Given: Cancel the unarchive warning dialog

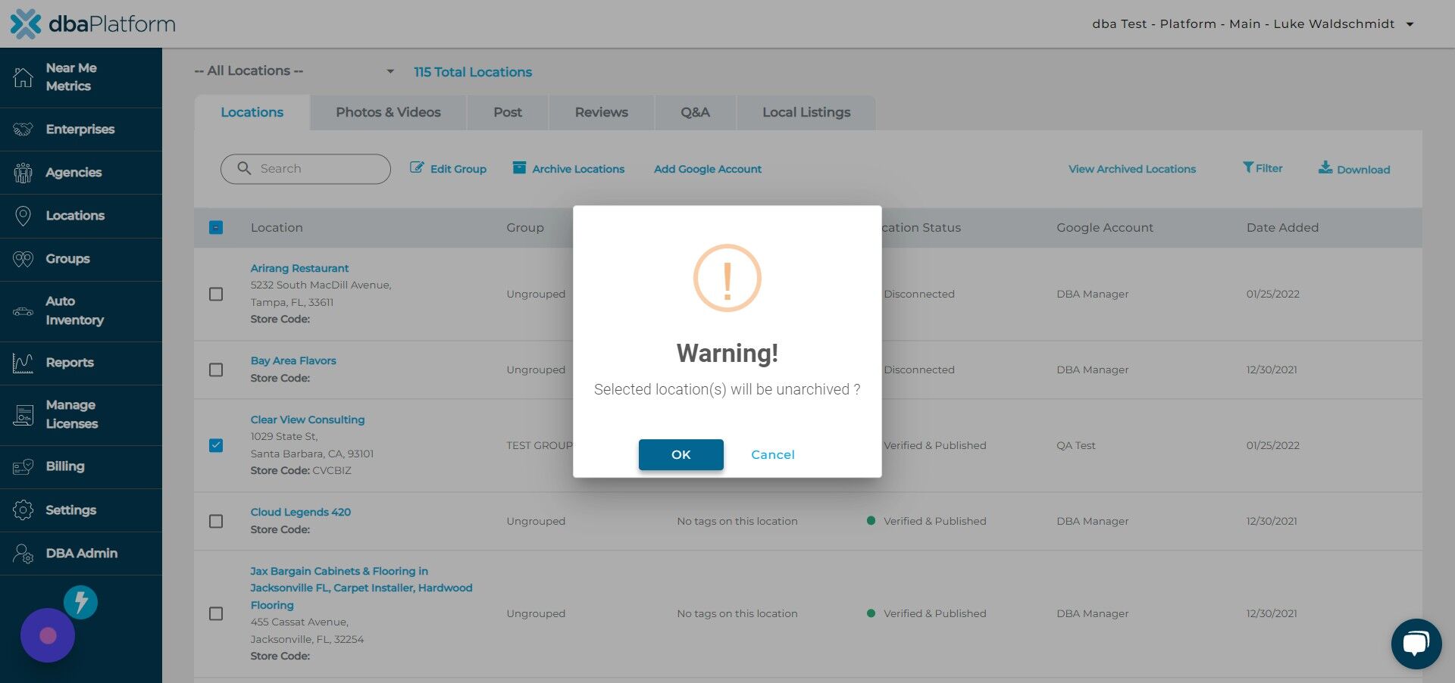Looking at the screenshot, I should (772, 454).
